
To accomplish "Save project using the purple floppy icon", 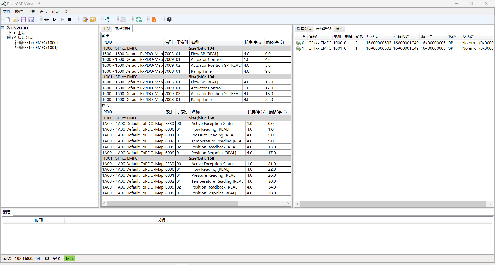I will pyautogui.click(x=23, y=20).
